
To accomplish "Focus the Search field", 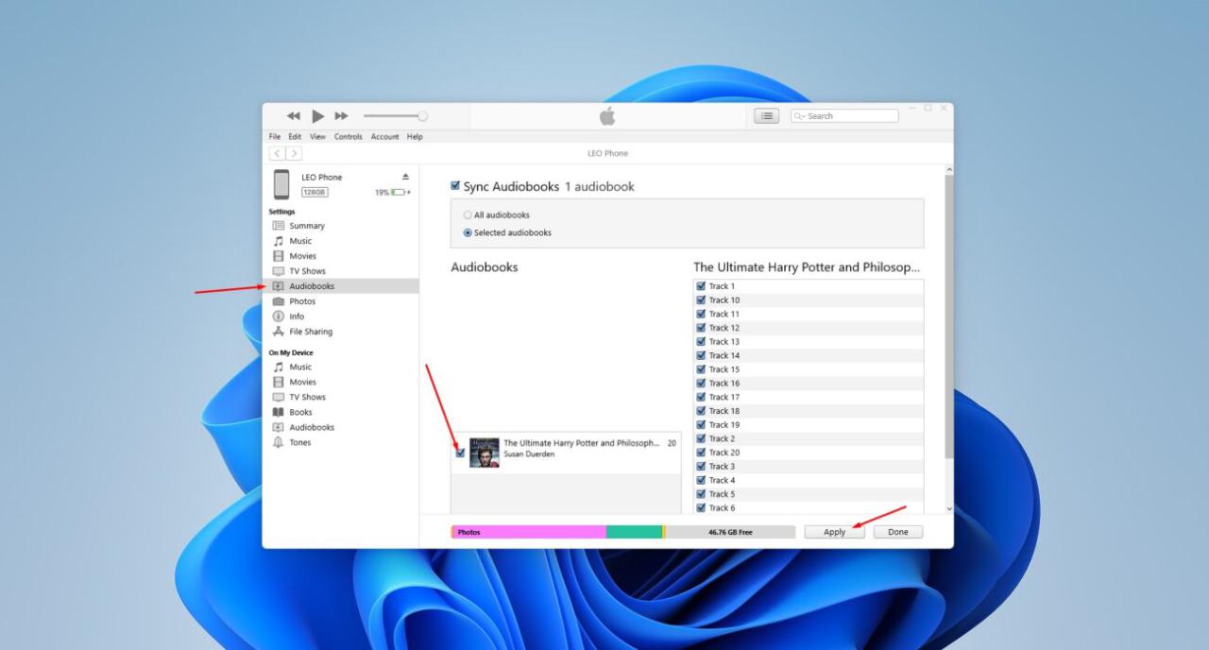I will [844, 116].
